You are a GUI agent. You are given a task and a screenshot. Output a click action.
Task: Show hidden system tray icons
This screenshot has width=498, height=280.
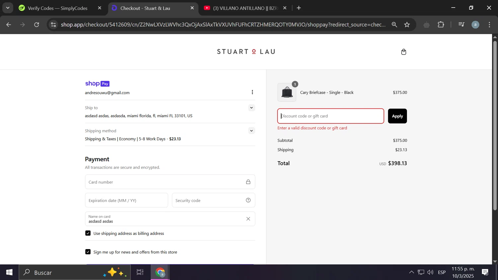pyautogui.click(x=411, y=272)
